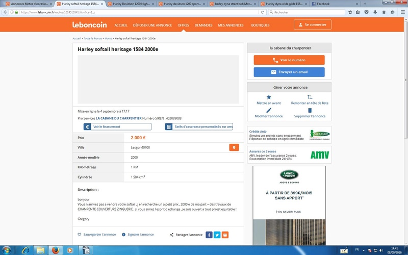The image size is (408, 255).
Task: Click the browser back arrow
Action: (x=5, y=12)
